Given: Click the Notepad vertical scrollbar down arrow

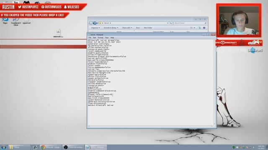Looking at the screenshot, I should [214, 124].
